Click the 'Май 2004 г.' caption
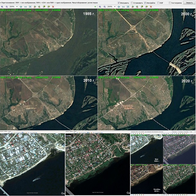Image resolution: width=196 pixels, height=196 pixels. pos(156,160)
